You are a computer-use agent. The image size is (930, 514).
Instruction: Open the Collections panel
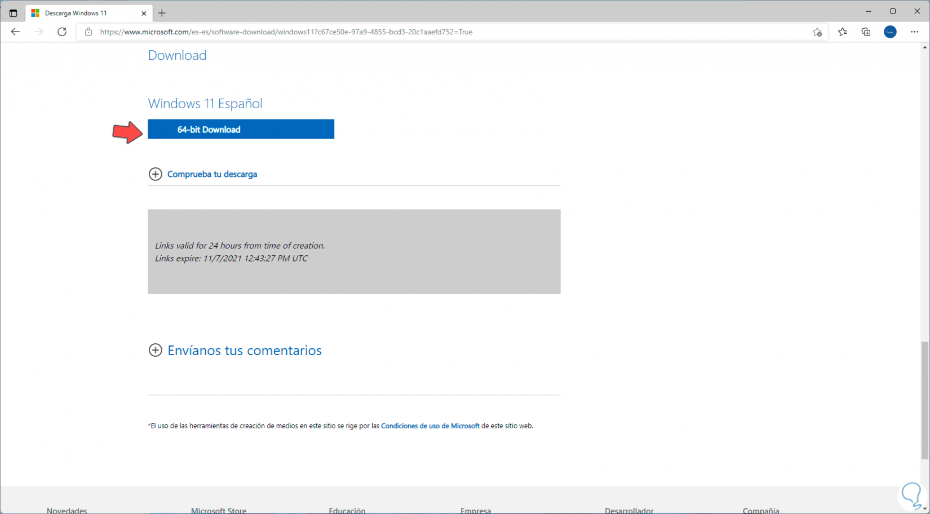(x=866, y=32)
